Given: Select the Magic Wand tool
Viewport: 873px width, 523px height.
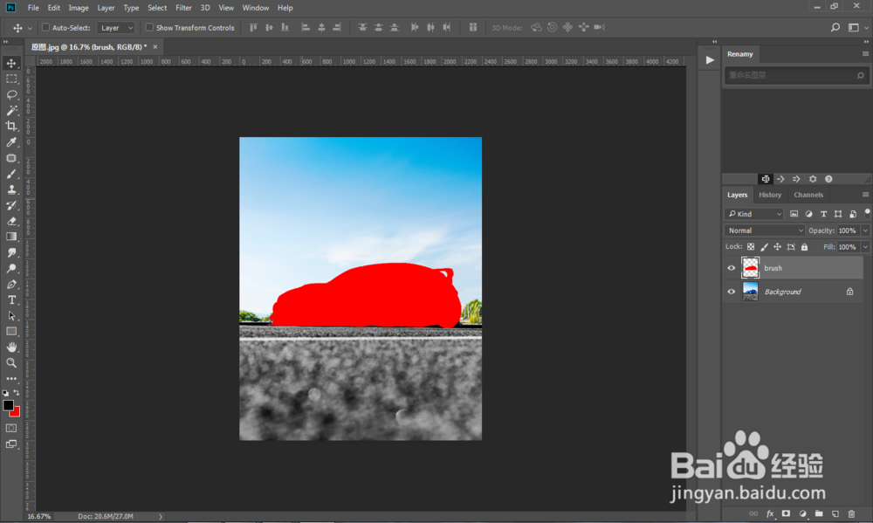Looking at the screenshot, I should pyautogui.click(x=11, y=110).
